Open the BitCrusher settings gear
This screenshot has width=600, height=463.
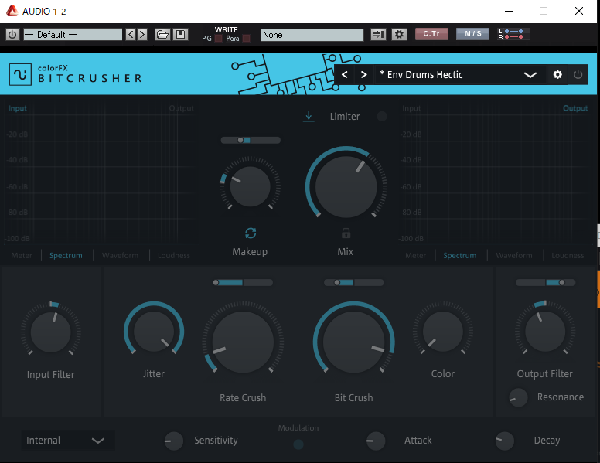(x=557, y=75)
